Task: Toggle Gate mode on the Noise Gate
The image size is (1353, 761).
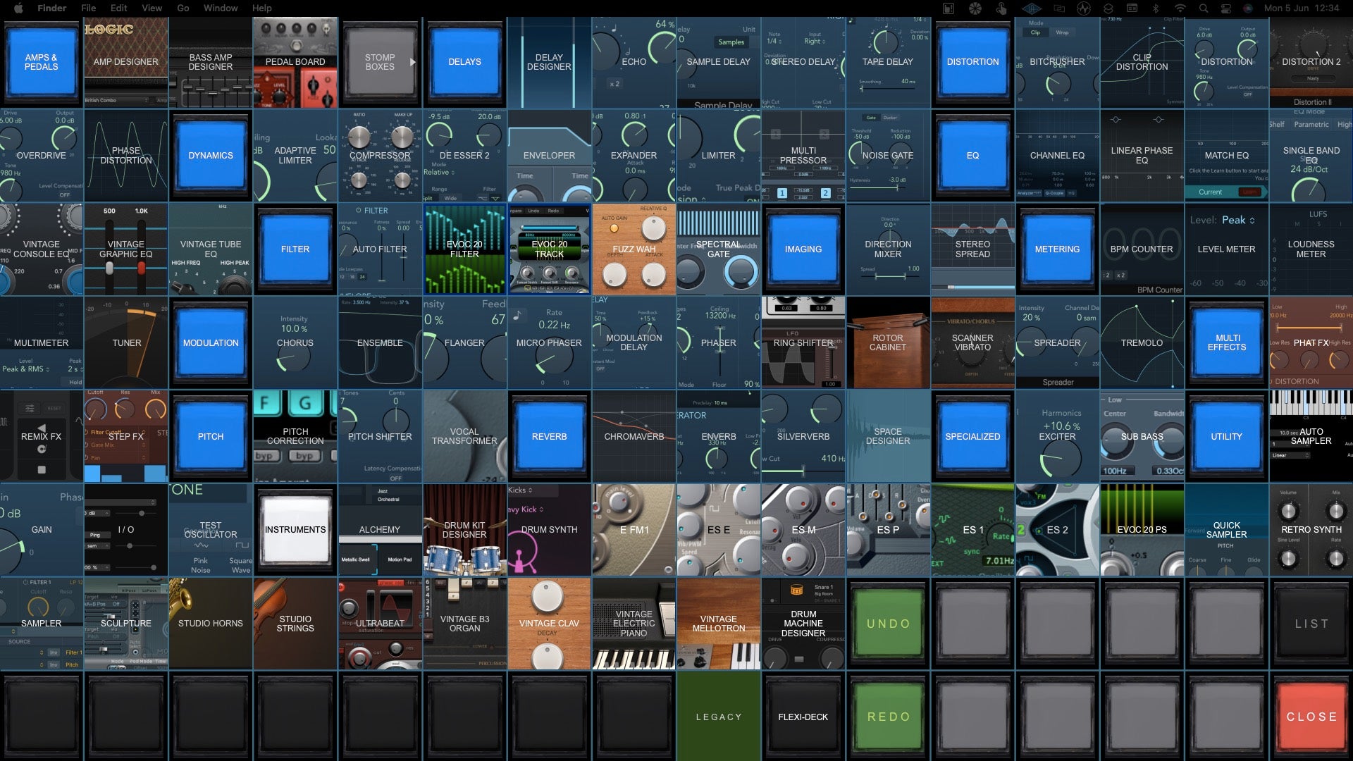Action: coord(871,117)
